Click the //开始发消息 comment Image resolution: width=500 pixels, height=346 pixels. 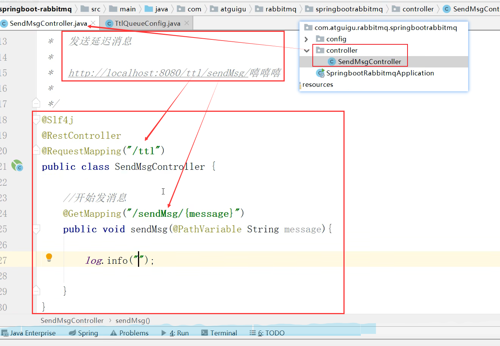pos(95,197)
